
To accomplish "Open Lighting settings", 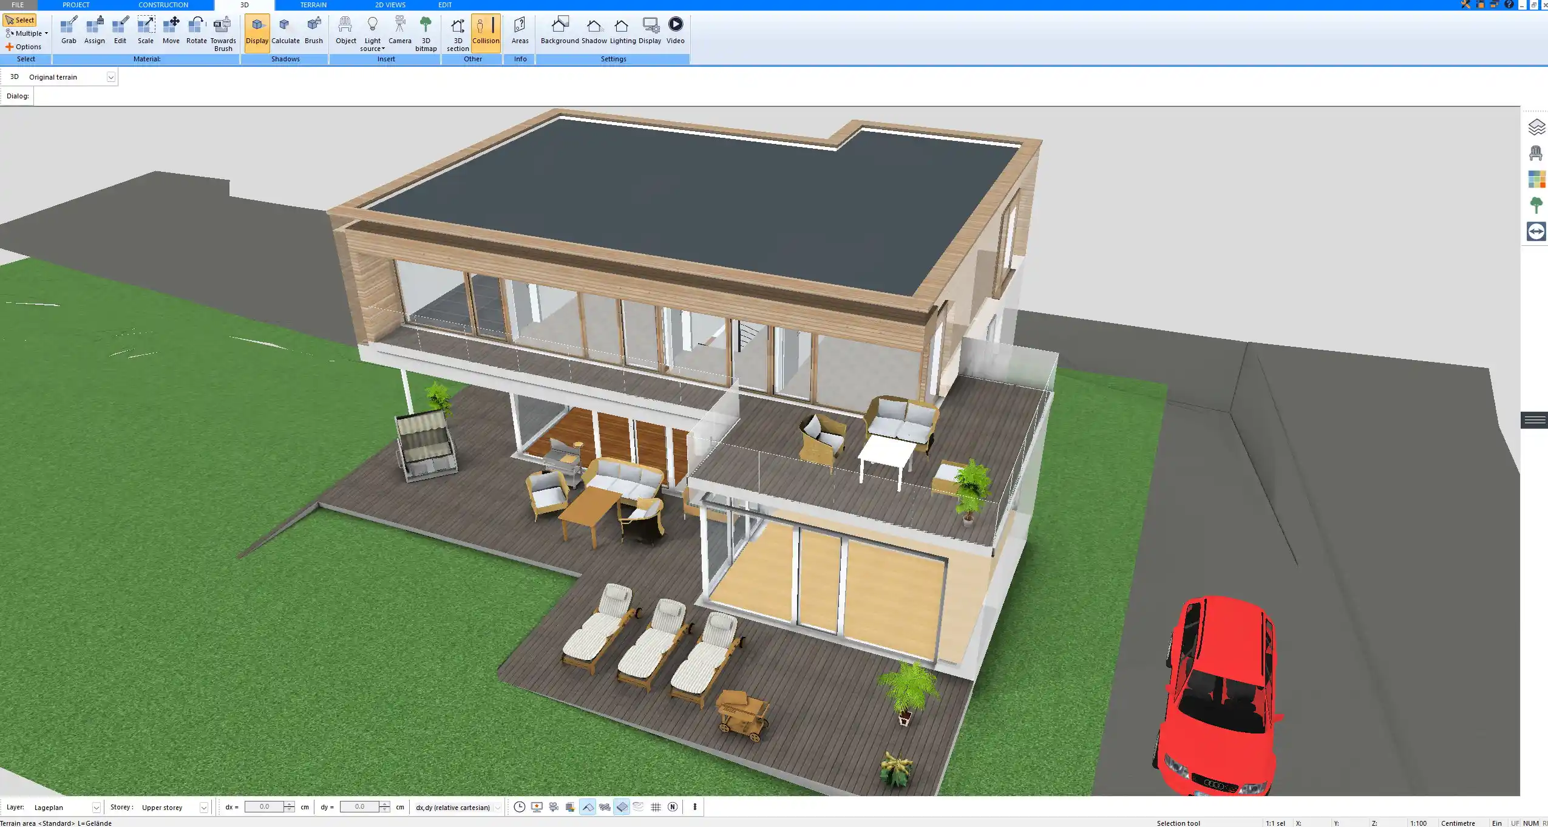I will [x=623, y=30].
